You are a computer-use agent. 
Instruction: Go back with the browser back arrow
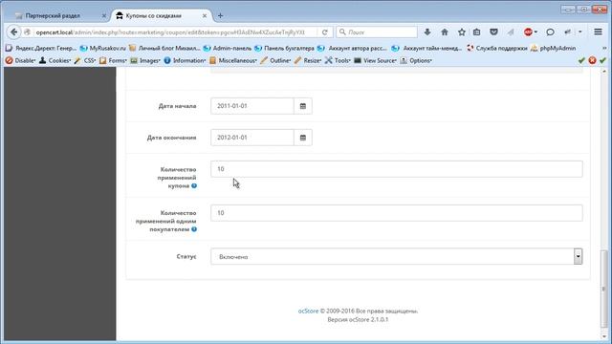tap(14, 32)
